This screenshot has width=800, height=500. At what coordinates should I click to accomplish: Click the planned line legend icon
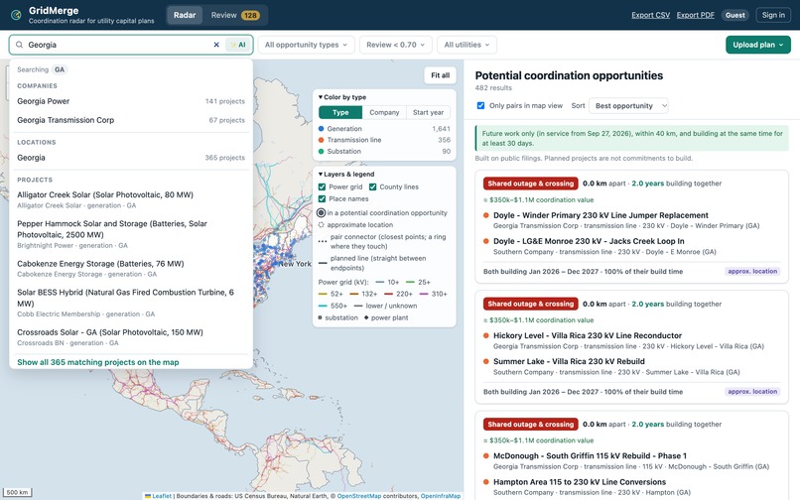point(323,263)
